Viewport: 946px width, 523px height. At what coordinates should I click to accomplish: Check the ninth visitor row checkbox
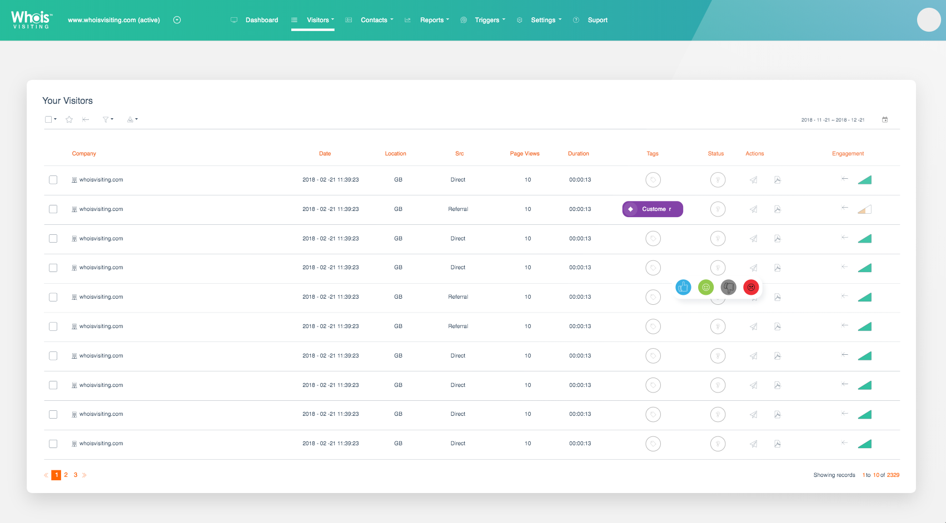53,414
